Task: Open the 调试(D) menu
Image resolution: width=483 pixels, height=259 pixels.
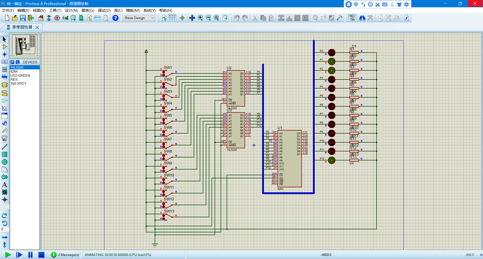Action: pos(104,10)
